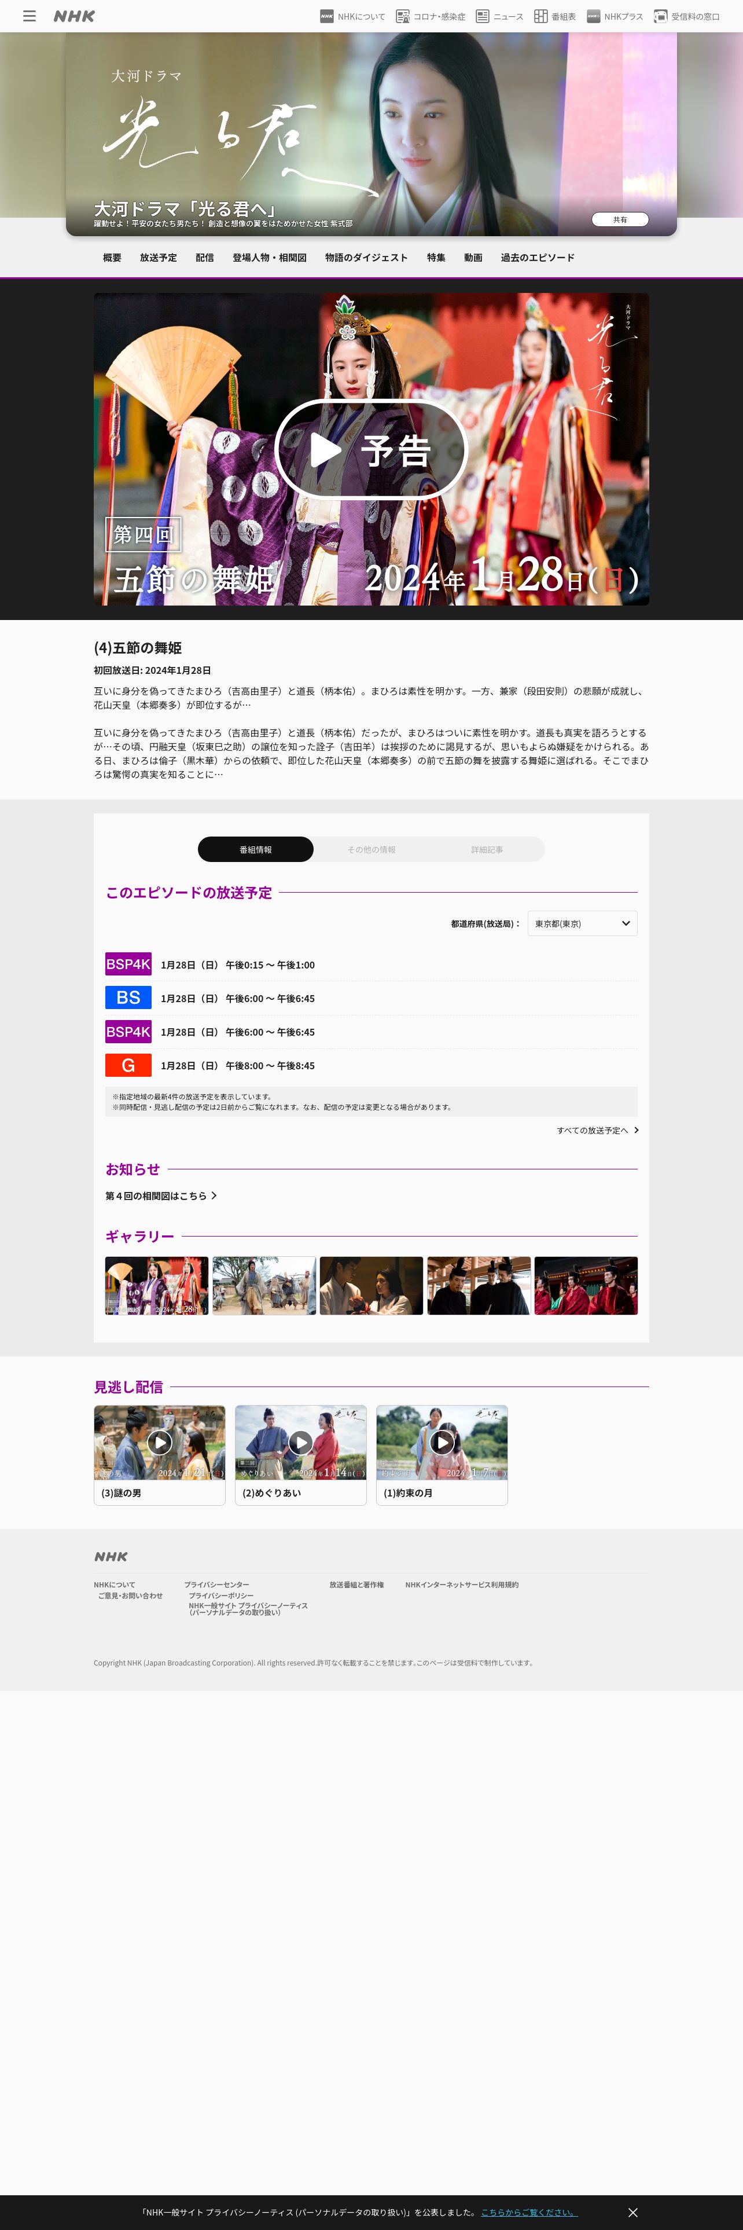Screen dimensions: 743x2230
Task: Open the 都道府県 東京都 dropdown
Action: coord(582,924)
